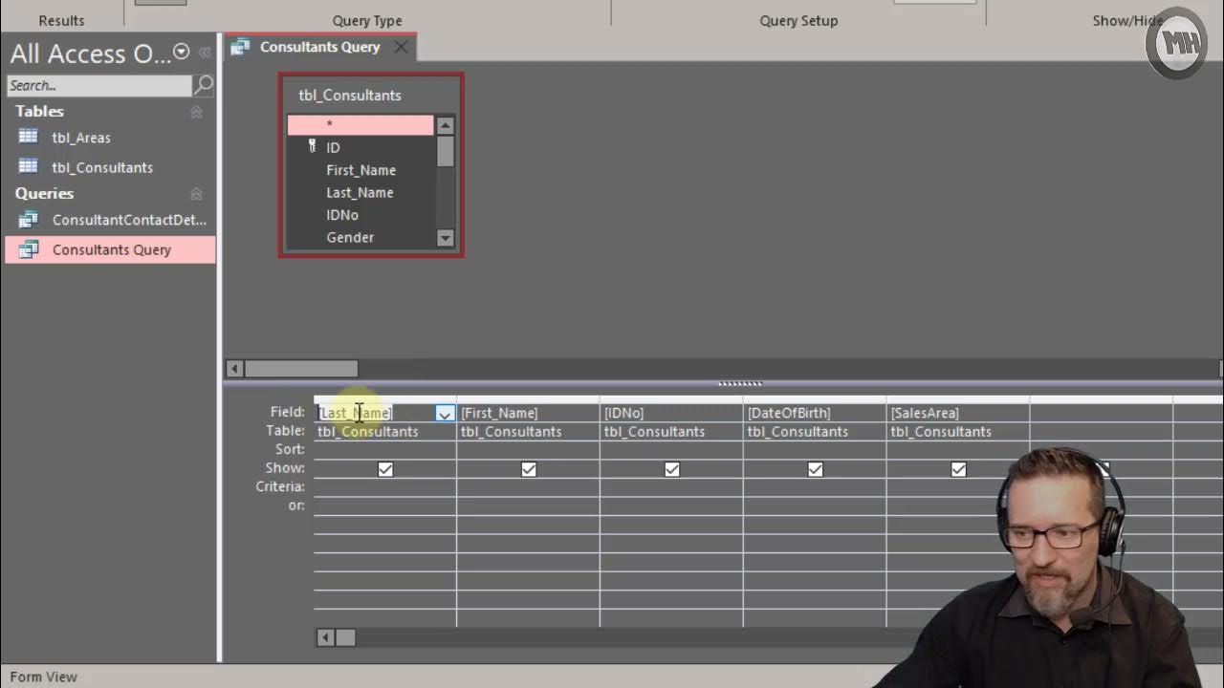Viewport: 1224px width, 688px height.
Task: Uncheck Show box for First_Name column
Action: point(529,469)
